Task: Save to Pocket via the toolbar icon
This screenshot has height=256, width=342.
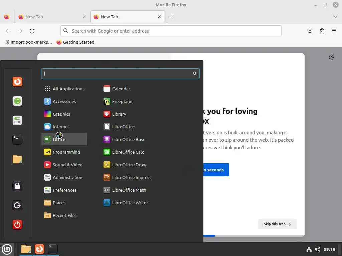Action: (310, 31)
